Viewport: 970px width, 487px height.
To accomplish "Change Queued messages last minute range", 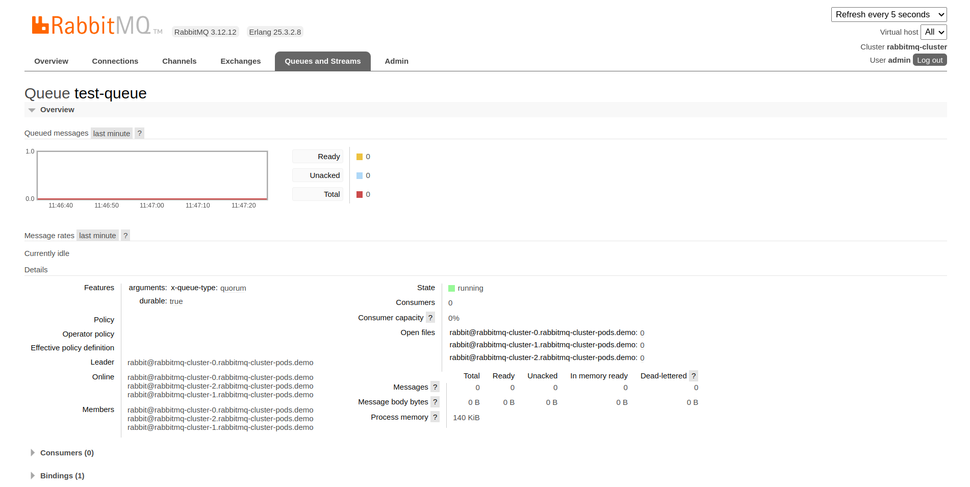I will pyautogui.click(x=111, y=133).
